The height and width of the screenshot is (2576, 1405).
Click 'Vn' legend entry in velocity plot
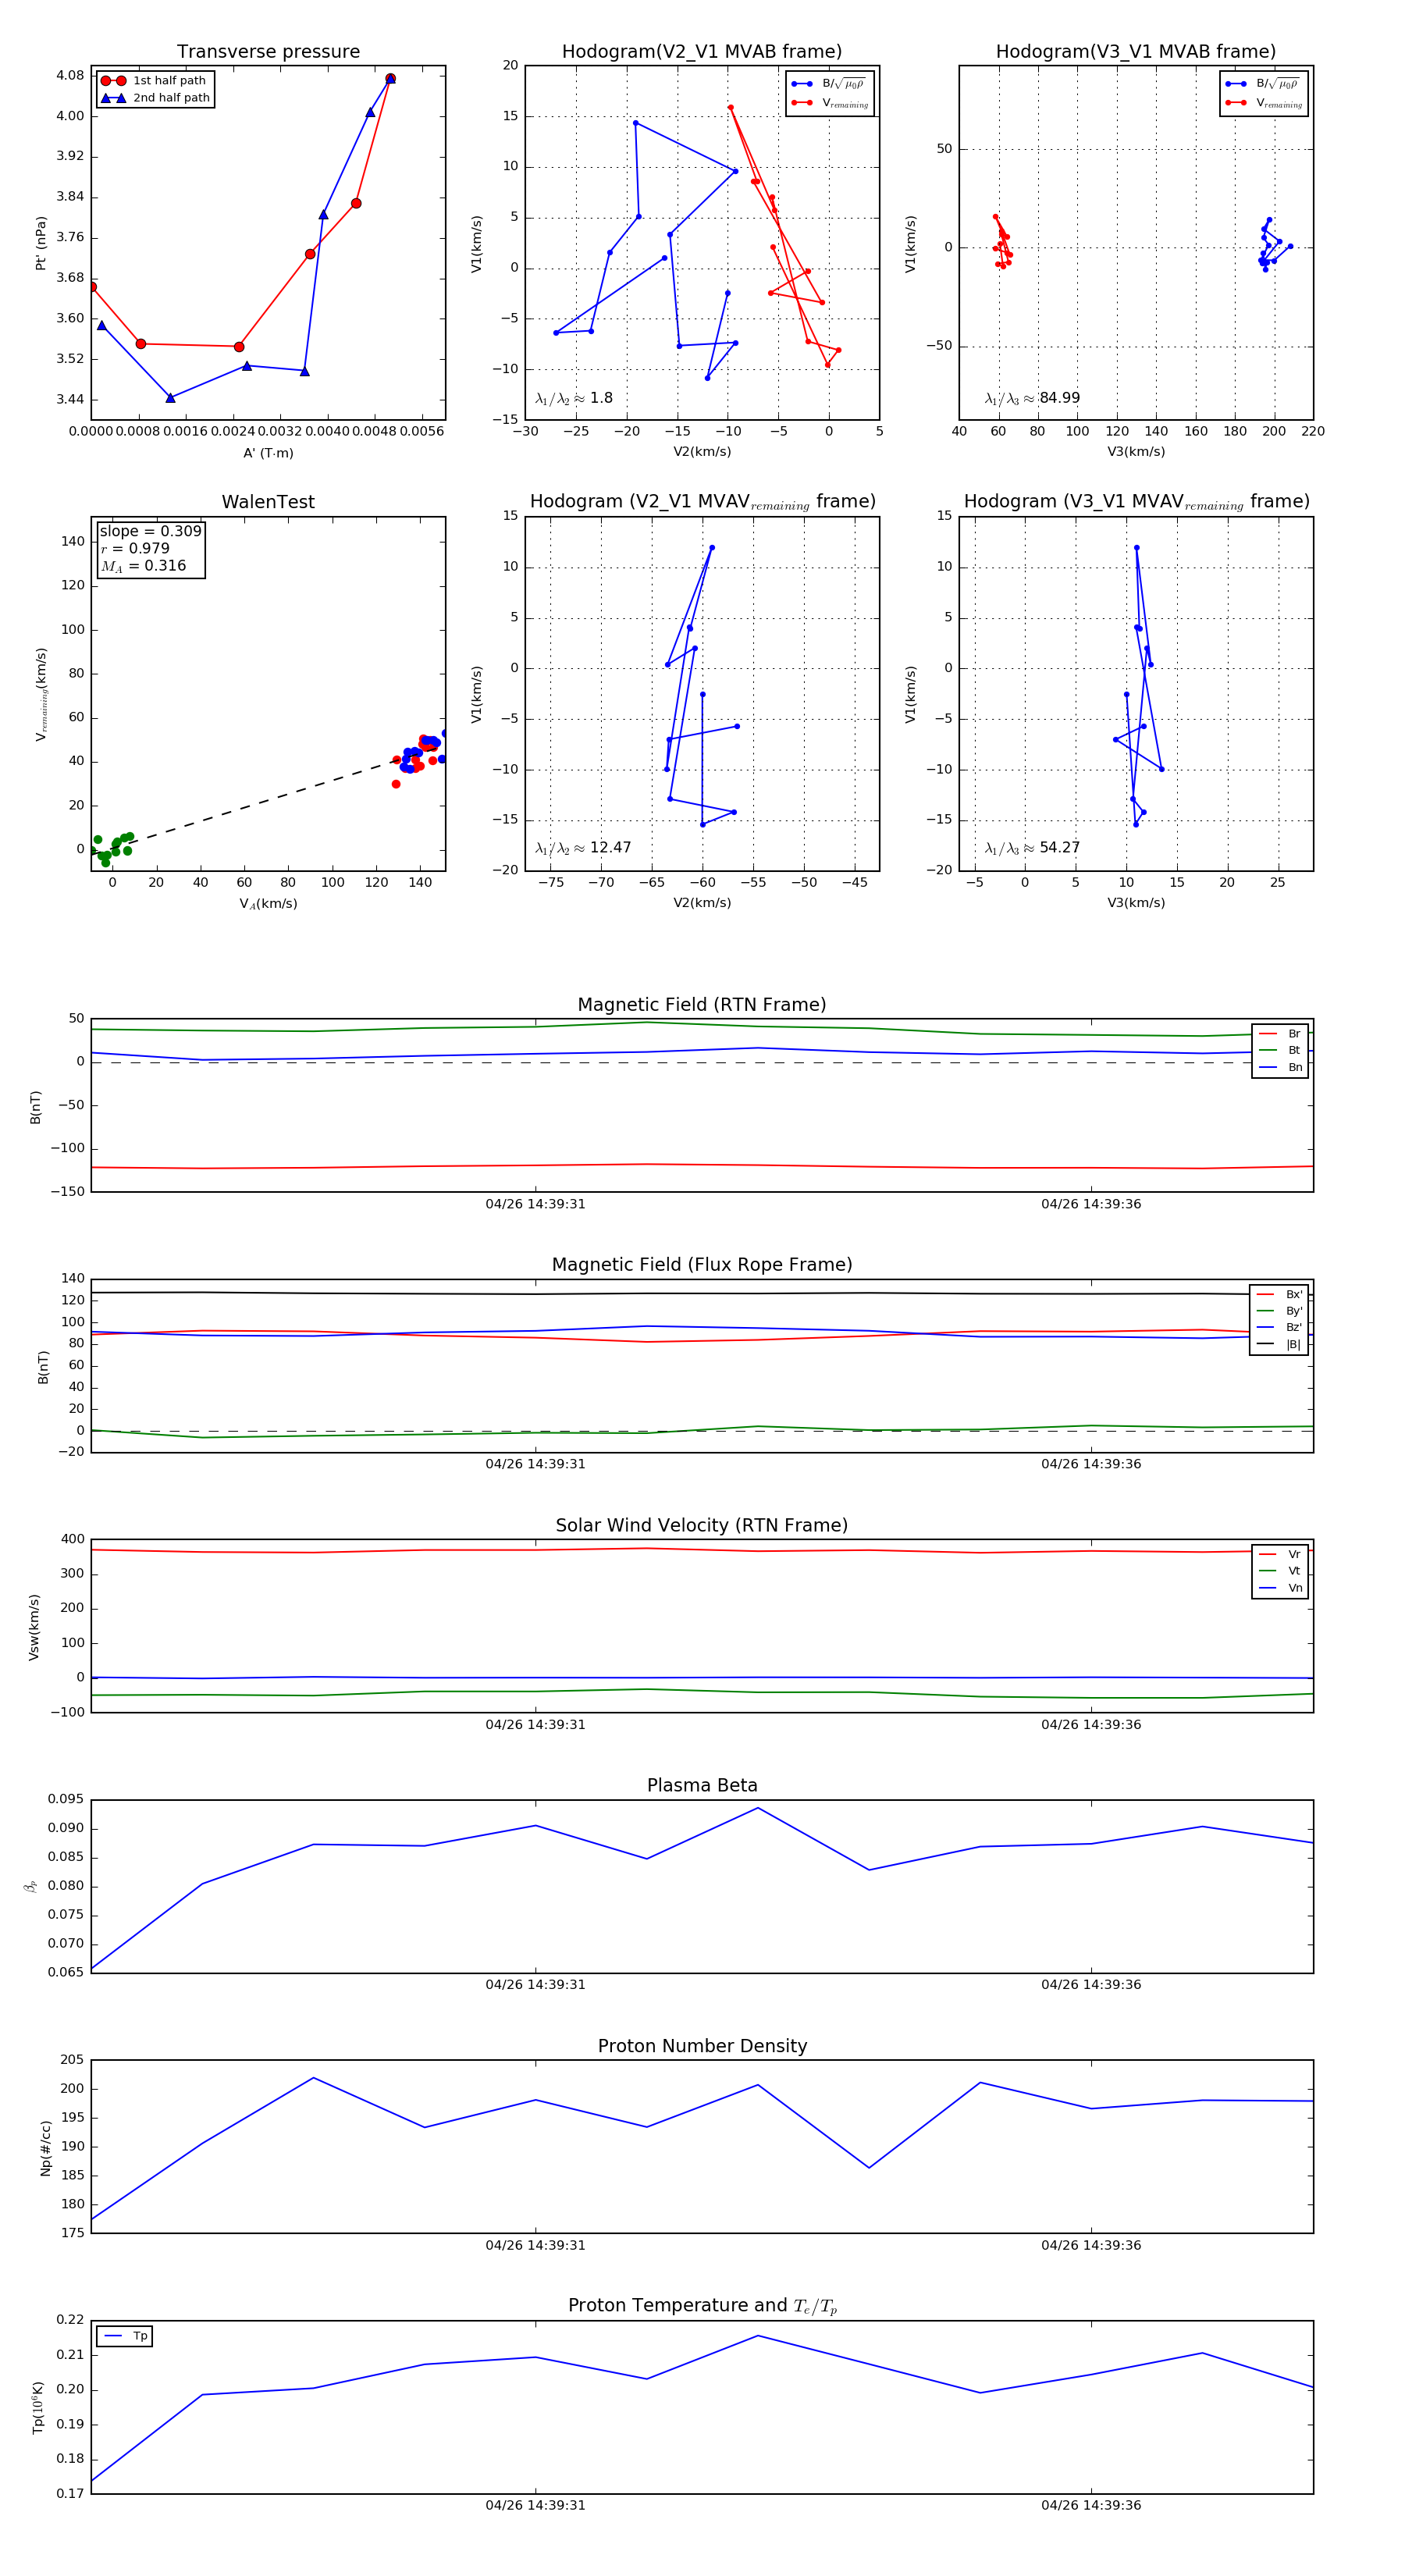1280,1588
